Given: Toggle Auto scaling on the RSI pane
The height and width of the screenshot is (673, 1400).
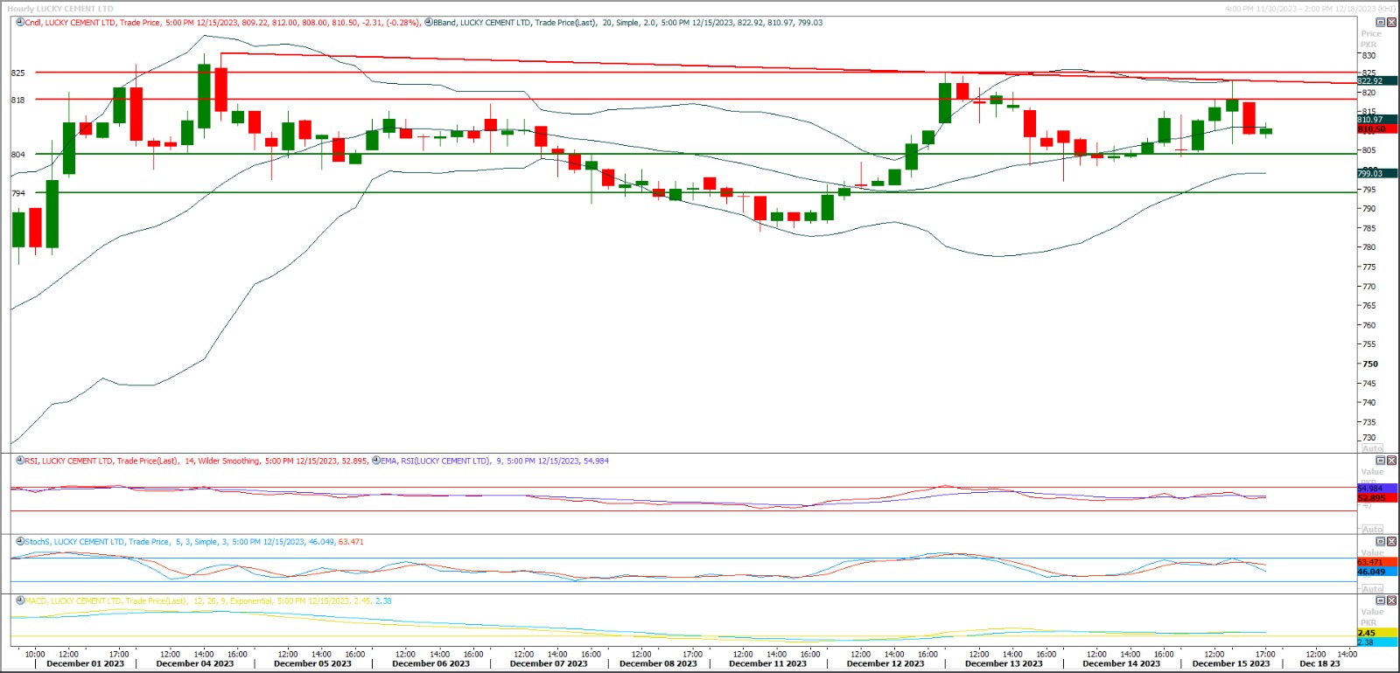Looking at the screenshot, I should 1372,529.
